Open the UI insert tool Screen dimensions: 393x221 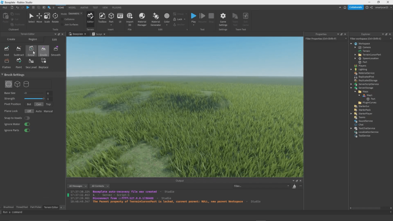point(120,18)
